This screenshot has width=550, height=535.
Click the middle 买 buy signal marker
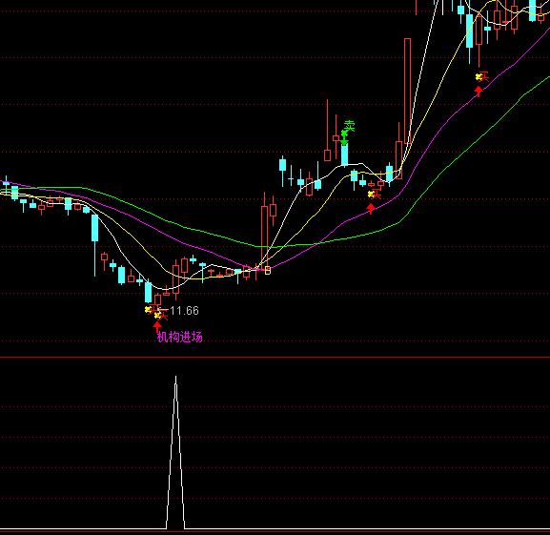[375, 194]
